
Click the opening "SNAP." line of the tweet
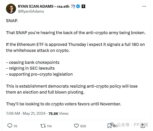[x=11, y=21]
